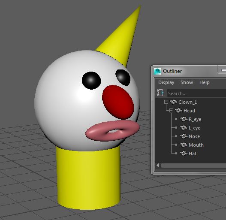Open the Show menu
Image resolution: width=226 pixels, height=220 pixels.
point(187,82)
